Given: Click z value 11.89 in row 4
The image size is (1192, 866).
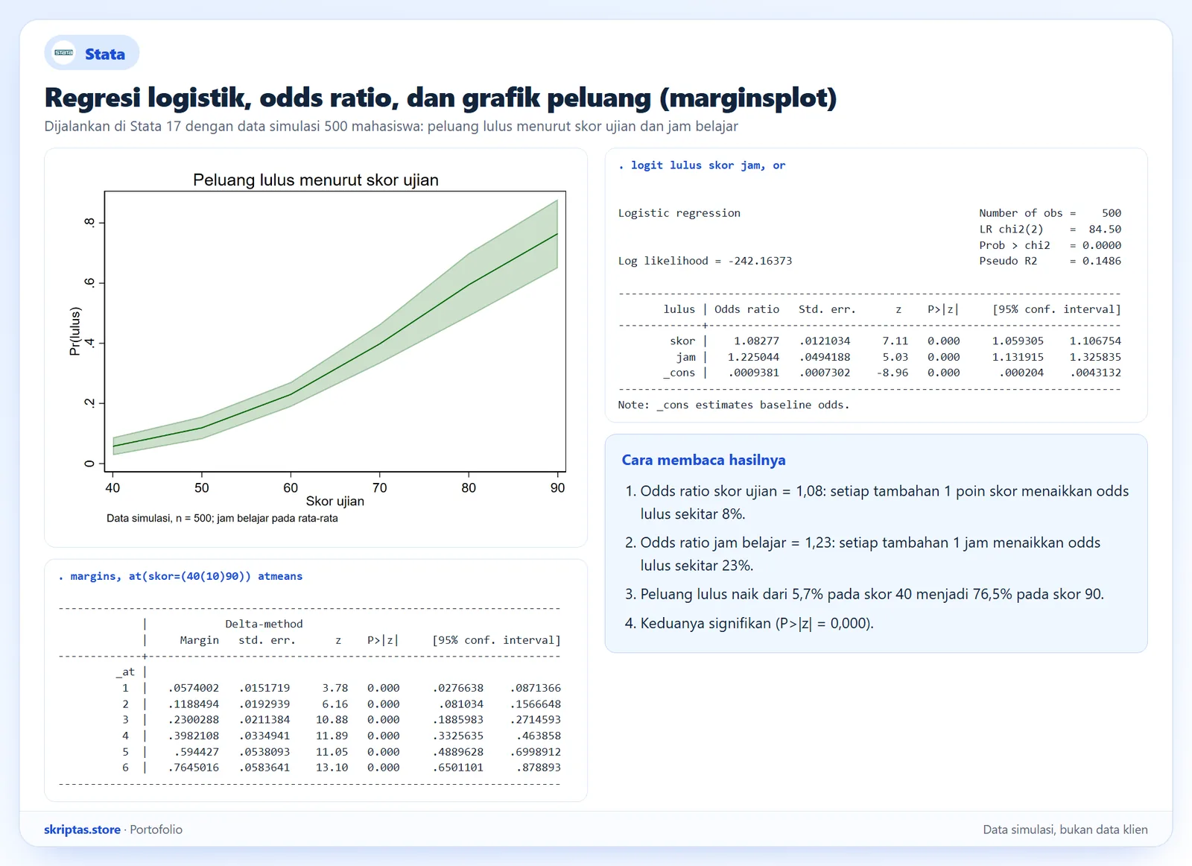Looking at the screenshot, I should point(332,736).
